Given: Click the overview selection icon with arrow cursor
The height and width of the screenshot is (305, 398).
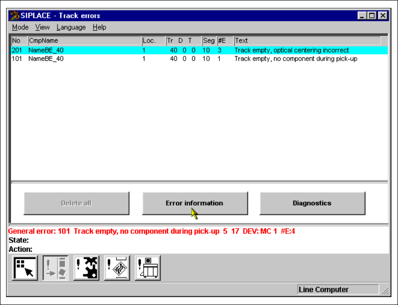Looking at the screenshot, I should 25,268.
